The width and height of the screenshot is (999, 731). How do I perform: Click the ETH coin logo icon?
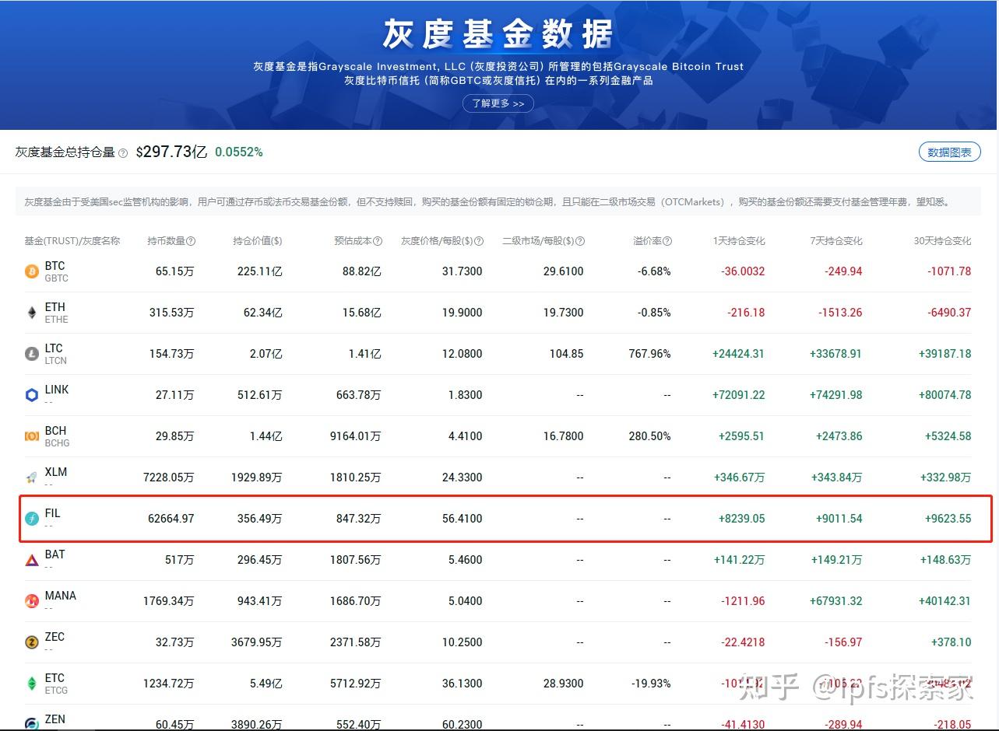(31, 313)
